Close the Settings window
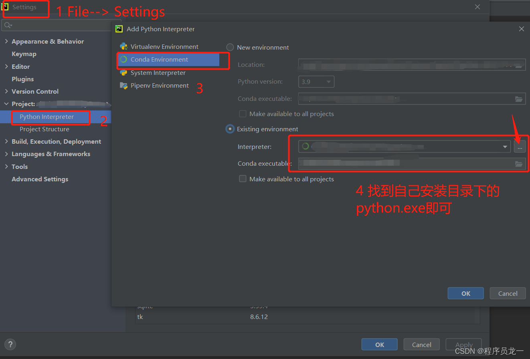530x359 pixels. [477, 7]
